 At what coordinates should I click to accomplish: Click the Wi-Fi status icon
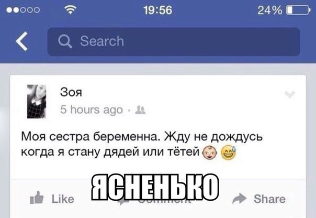(x=70, y=9)
